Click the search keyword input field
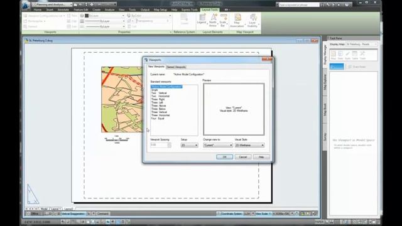 click(299, 4)
